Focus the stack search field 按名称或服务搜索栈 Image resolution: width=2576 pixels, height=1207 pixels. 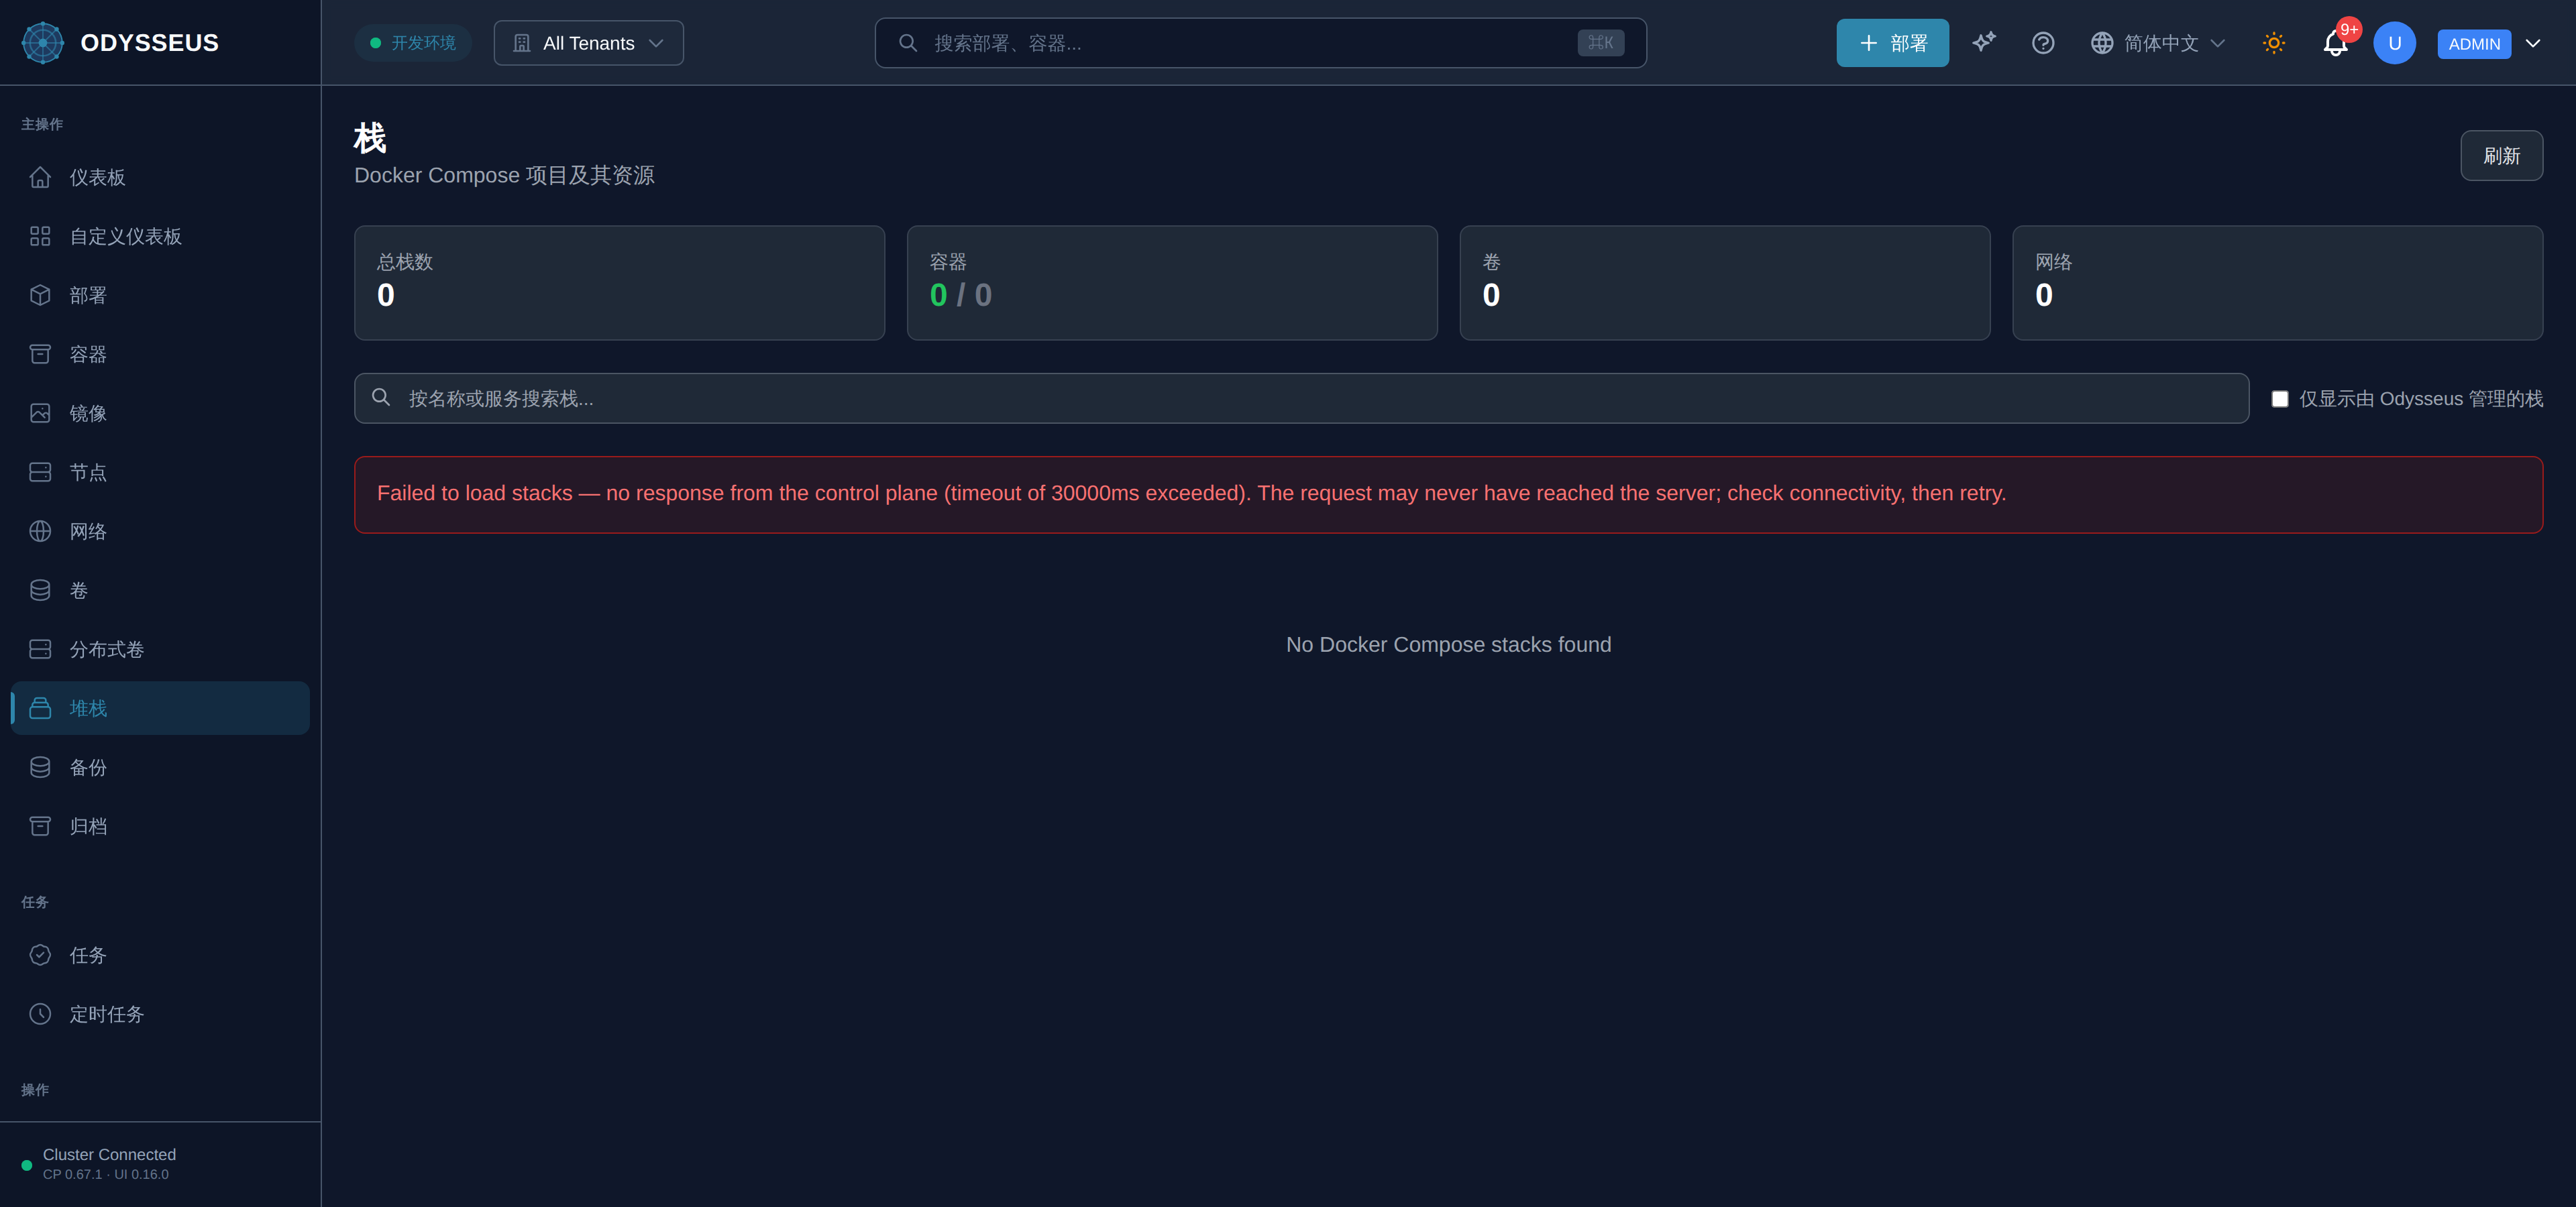pyautogui.click(x=1301, y=399)
